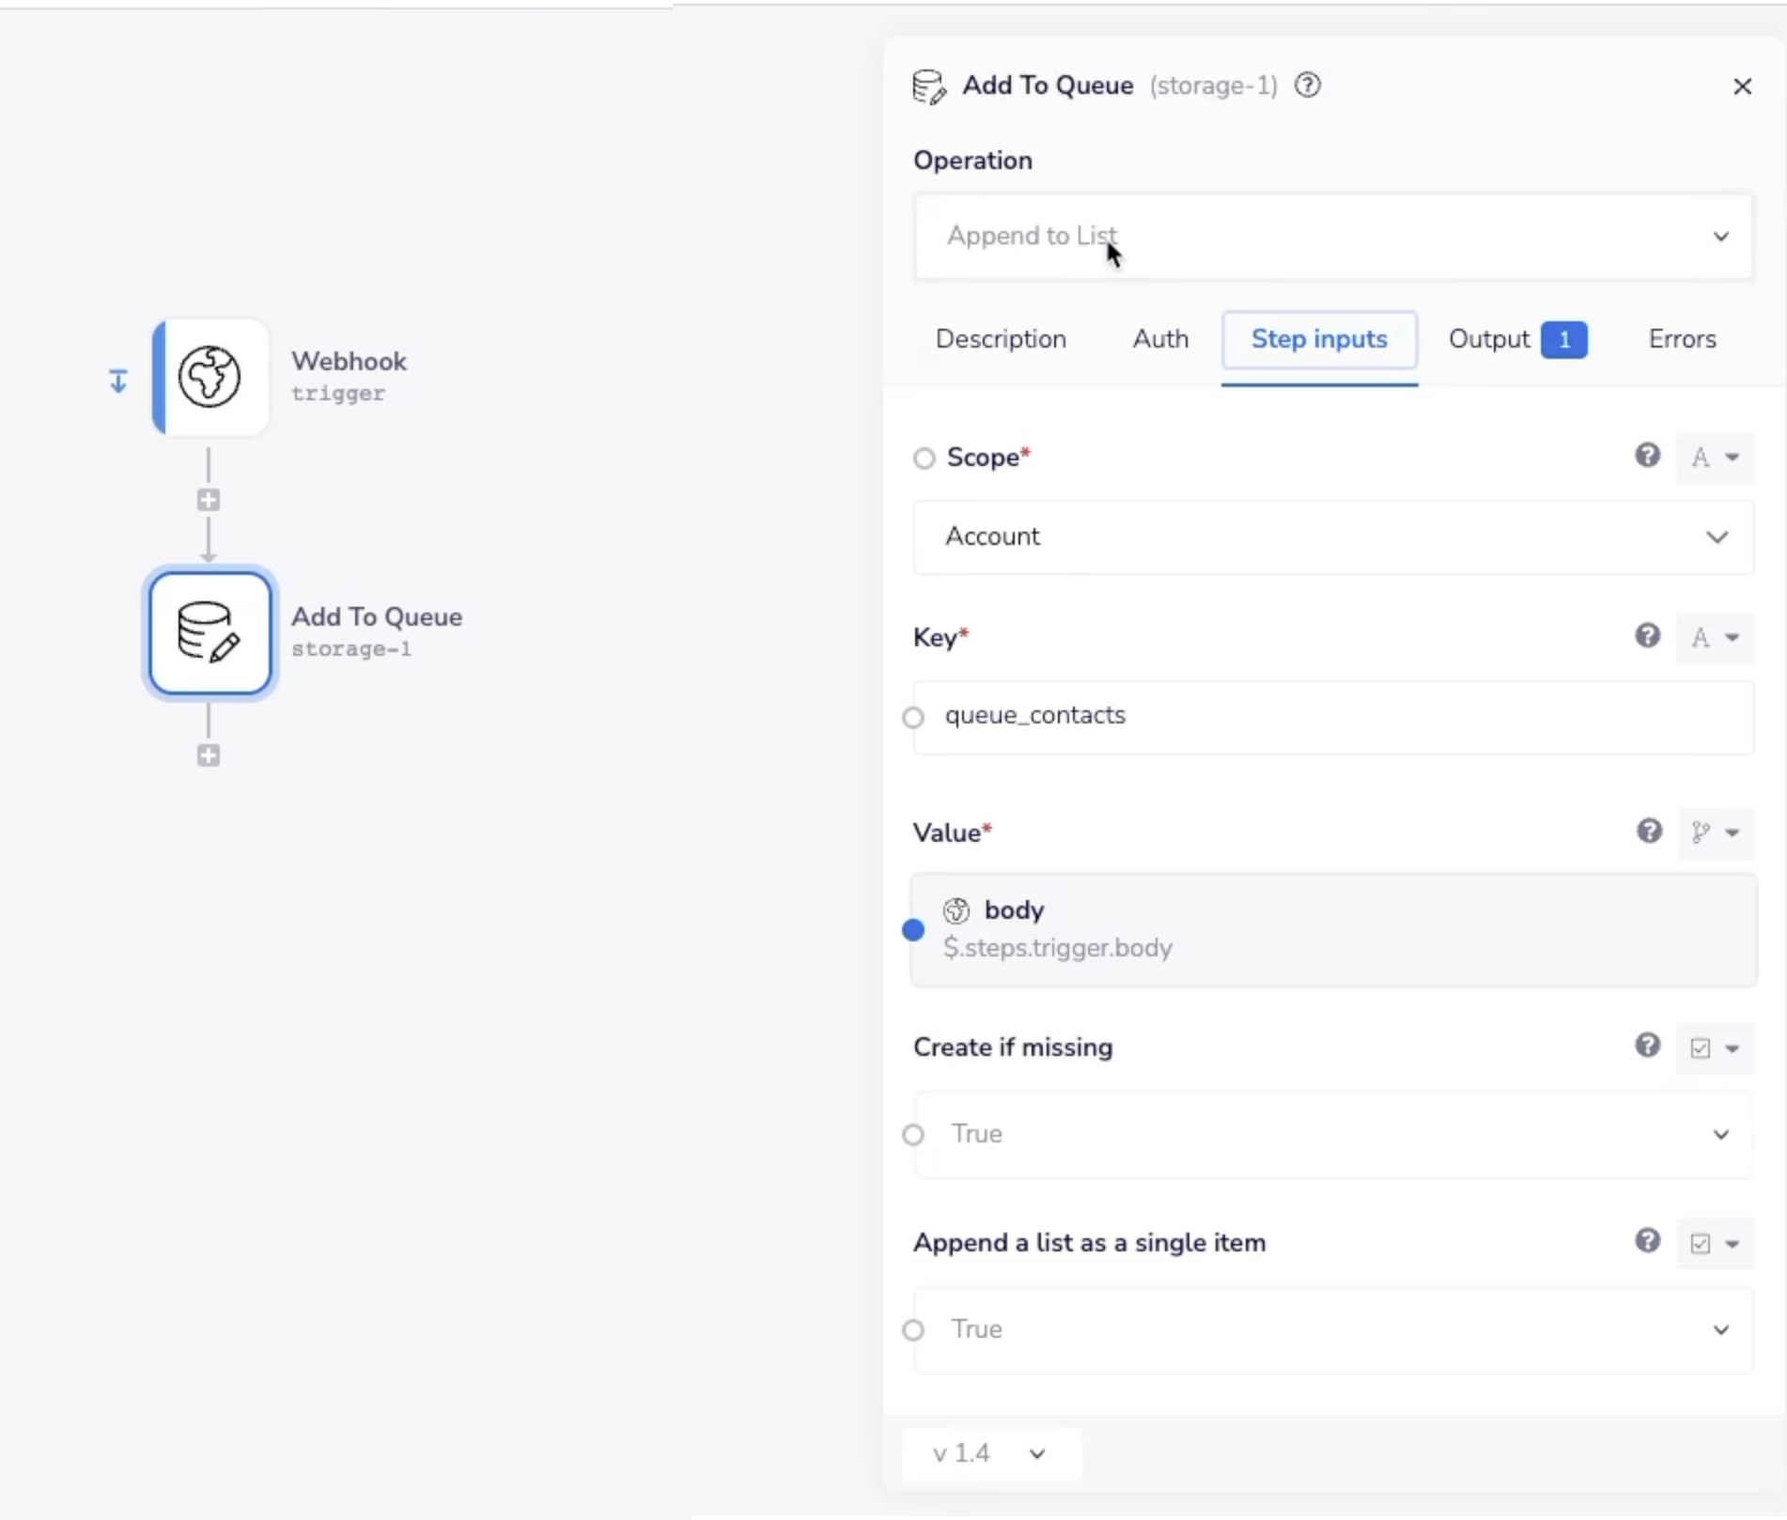Close the Add To Queue properties panel
Screen dimensions: 1787x1520
(x=1742, y=86)
